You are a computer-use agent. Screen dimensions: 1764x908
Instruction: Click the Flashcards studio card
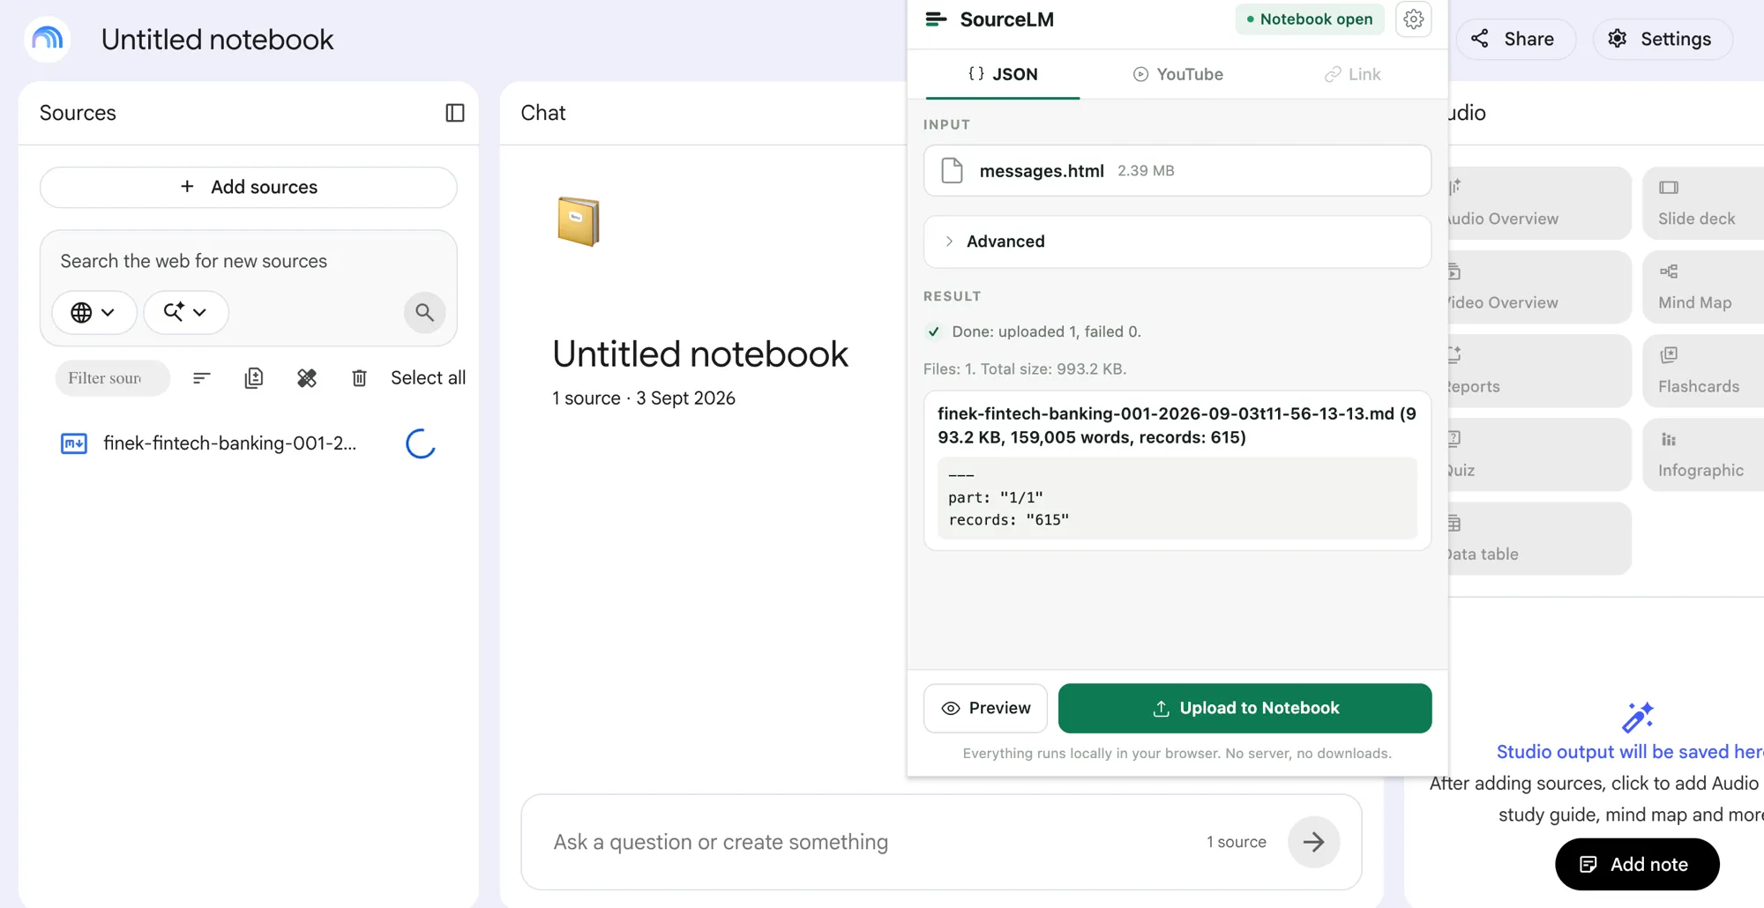tap(1703, 370)
